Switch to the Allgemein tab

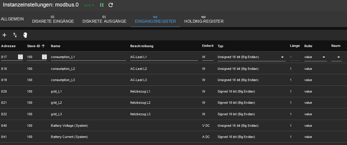click(x=12, y=19)
